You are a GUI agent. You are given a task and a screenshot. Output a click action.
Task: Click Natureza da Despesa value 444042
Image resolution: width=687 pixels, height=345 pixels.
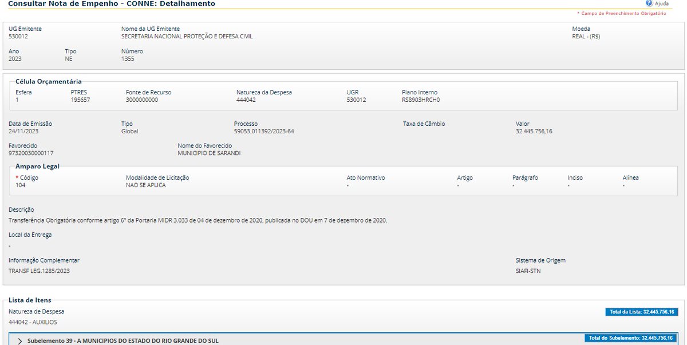point(246,100)
